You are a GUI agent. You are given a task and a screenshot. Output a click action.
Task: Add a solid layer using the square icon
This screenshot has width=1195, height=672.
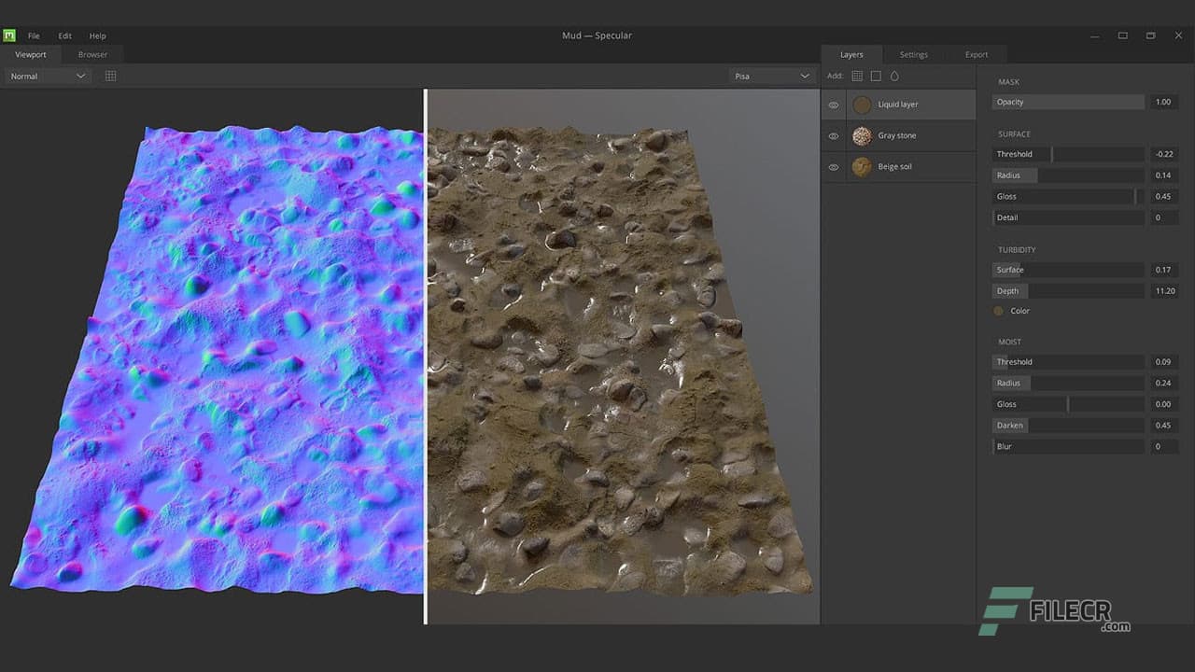coord(875,76)
